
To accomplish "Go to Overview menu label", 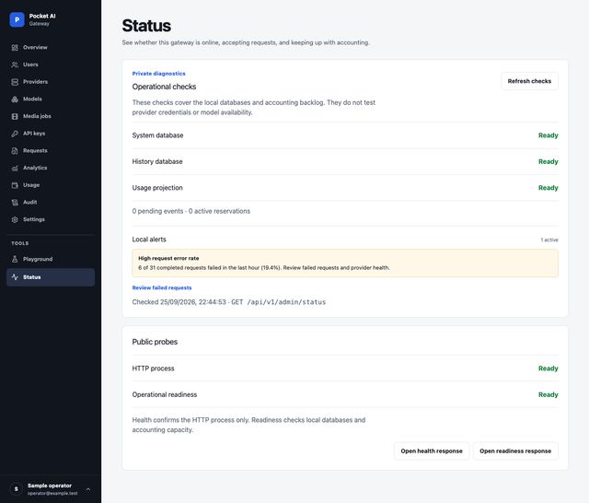I will [35, 47].
